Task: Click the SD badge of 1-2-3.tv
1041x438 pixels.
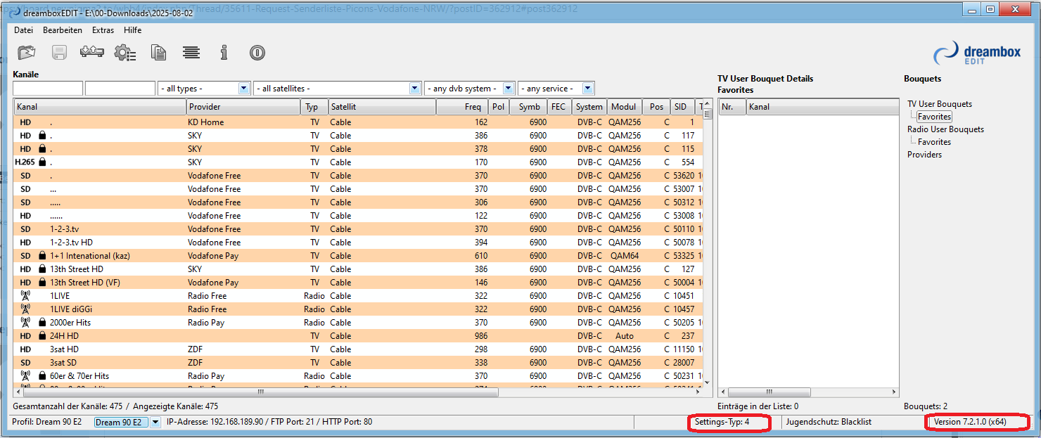Action: 25,229
